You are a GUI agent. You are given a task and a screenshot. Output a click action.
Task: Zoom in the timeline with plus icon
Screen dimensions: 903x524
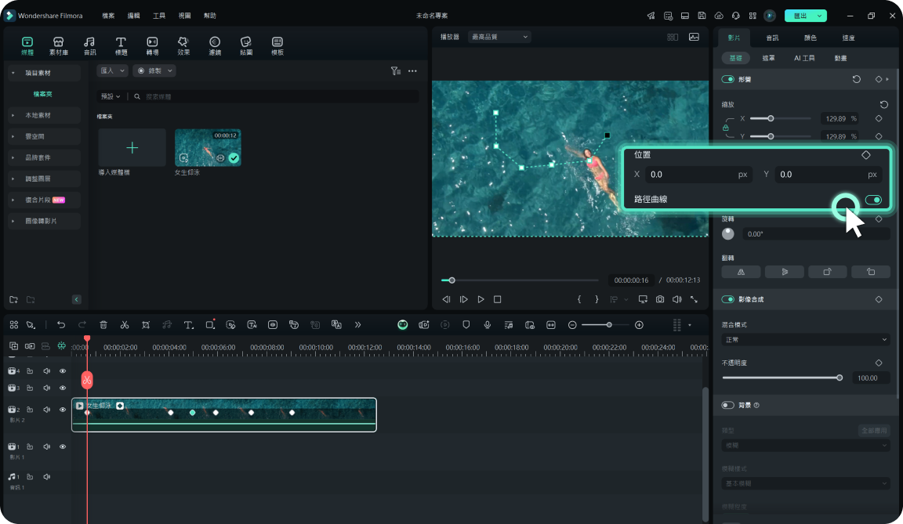640,325
